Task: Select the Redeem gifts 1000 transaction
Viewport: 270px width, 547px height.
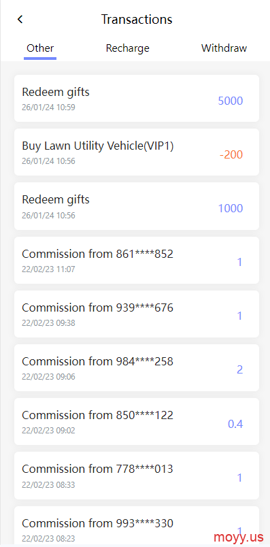Action: click(x=137, y=206)
